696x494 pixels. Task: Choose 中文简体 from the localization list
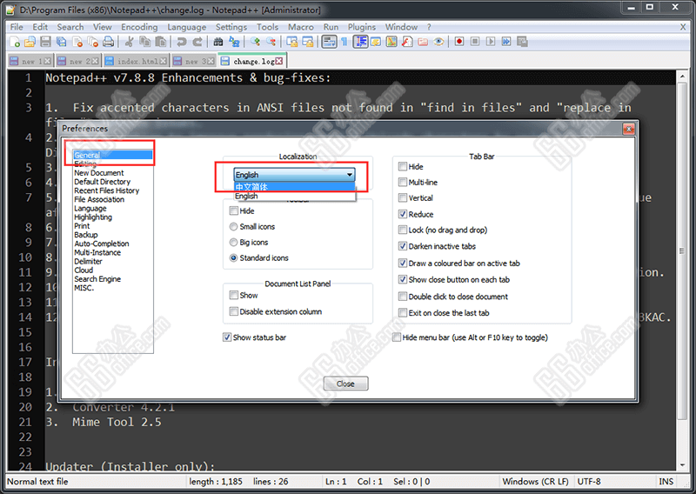[x=295, y=187]
